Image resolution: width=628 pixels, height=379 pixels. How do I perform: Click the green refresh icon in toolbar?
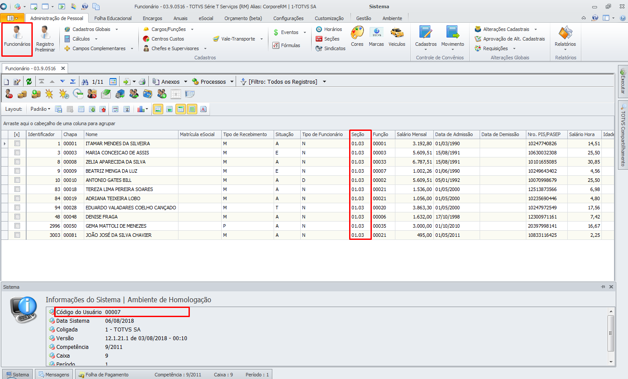click(29, 82)
